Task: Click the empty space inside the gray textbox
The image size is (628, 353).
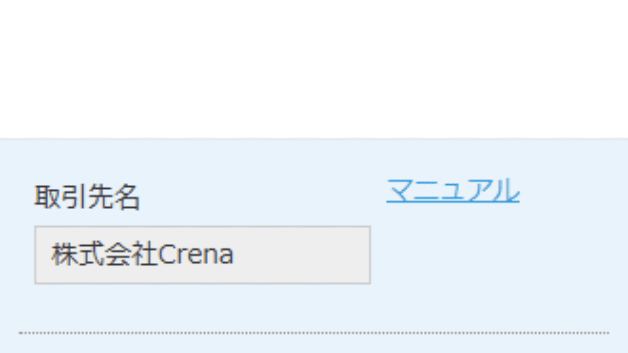Action: point(301,255)
